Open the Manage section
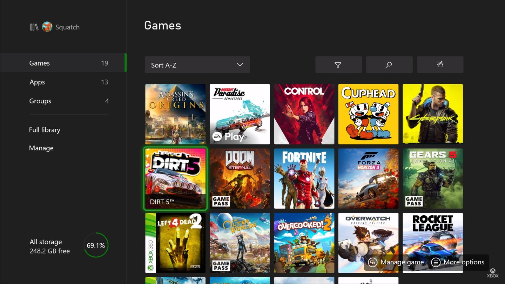505x284 pixels. 41,148
